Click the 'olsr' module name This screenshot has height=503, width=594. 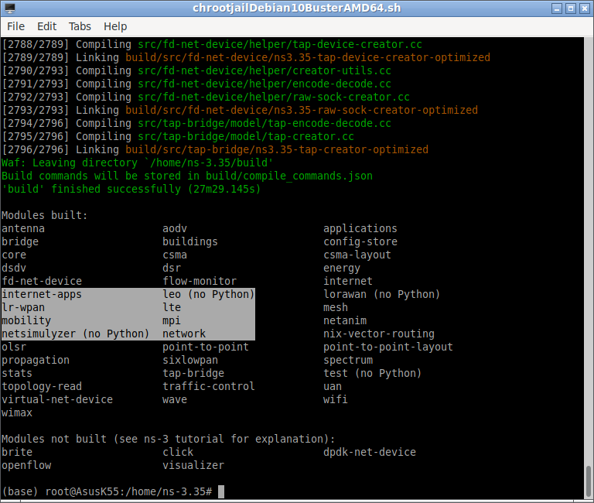click(x=14, y=347)
